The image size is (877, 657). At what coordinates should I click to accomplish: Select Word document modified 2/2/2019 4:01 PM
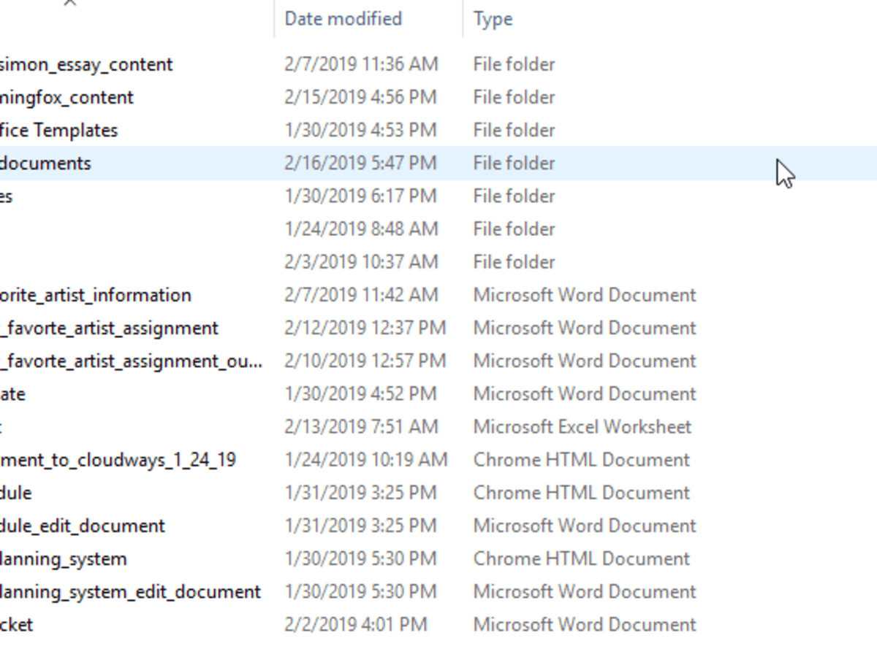click(16, 625)
